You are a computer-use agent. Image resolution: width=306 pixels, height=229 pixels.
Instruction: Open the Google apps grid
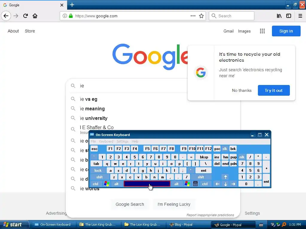(x=262, y=31)
